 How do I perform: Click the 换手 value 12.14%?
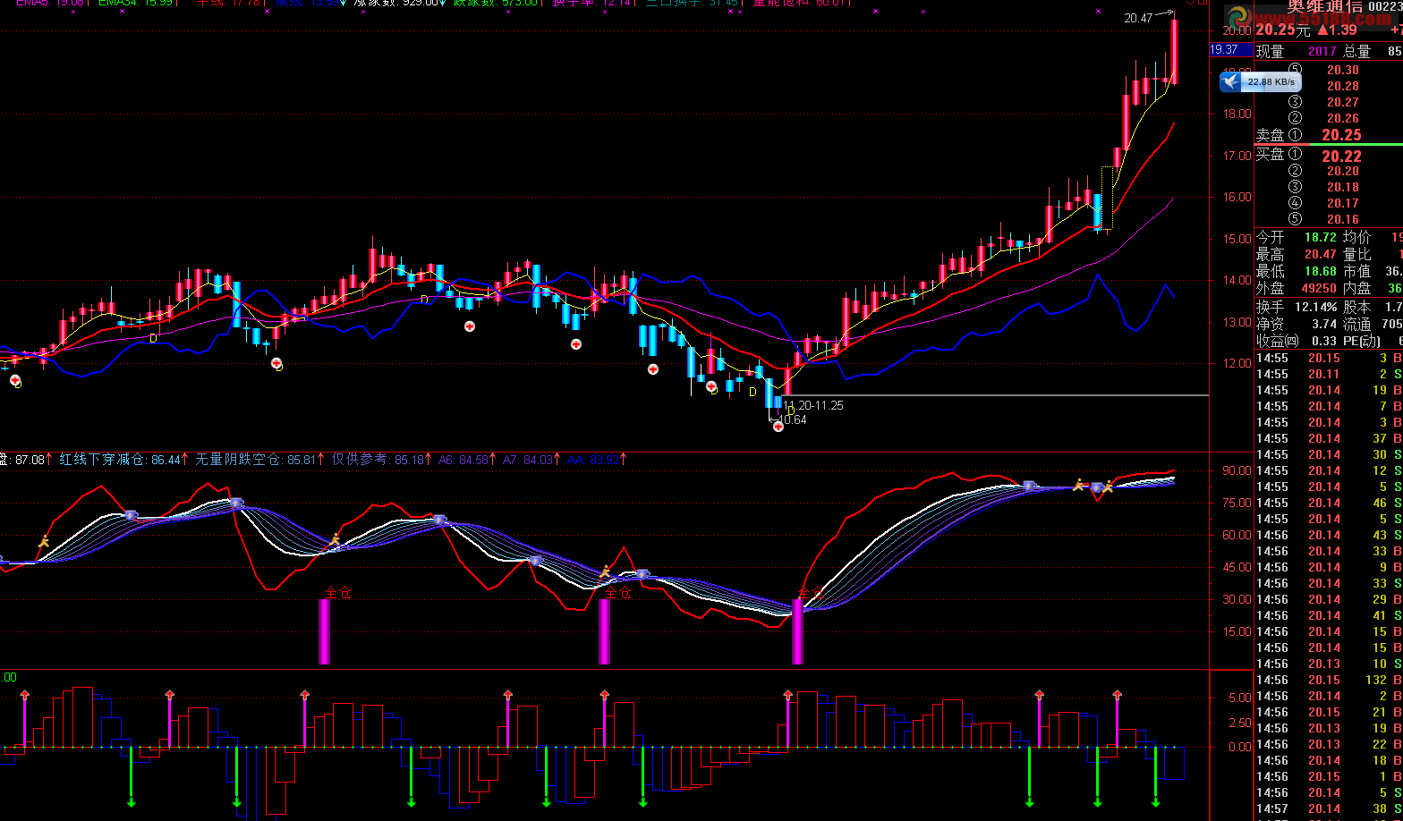click(1316, 307)
